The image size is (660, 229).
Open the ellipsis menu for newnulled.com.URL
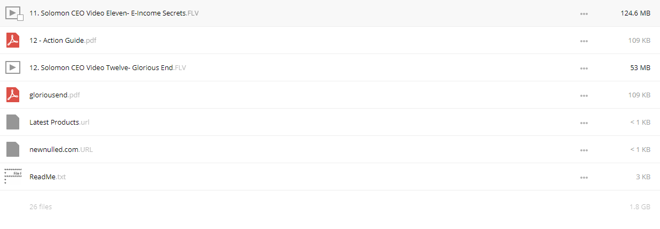584,150
